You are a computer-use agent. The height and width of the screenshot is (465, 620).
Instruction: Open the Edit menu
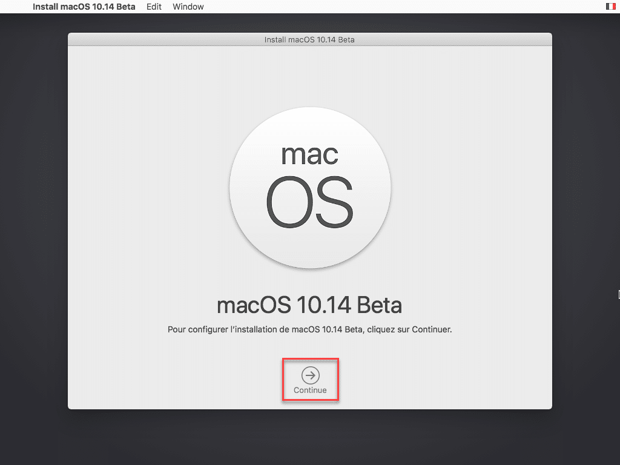click(154, 7)
